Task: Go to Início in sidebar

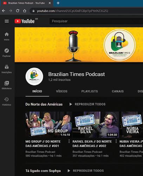Action: point(7,36)
